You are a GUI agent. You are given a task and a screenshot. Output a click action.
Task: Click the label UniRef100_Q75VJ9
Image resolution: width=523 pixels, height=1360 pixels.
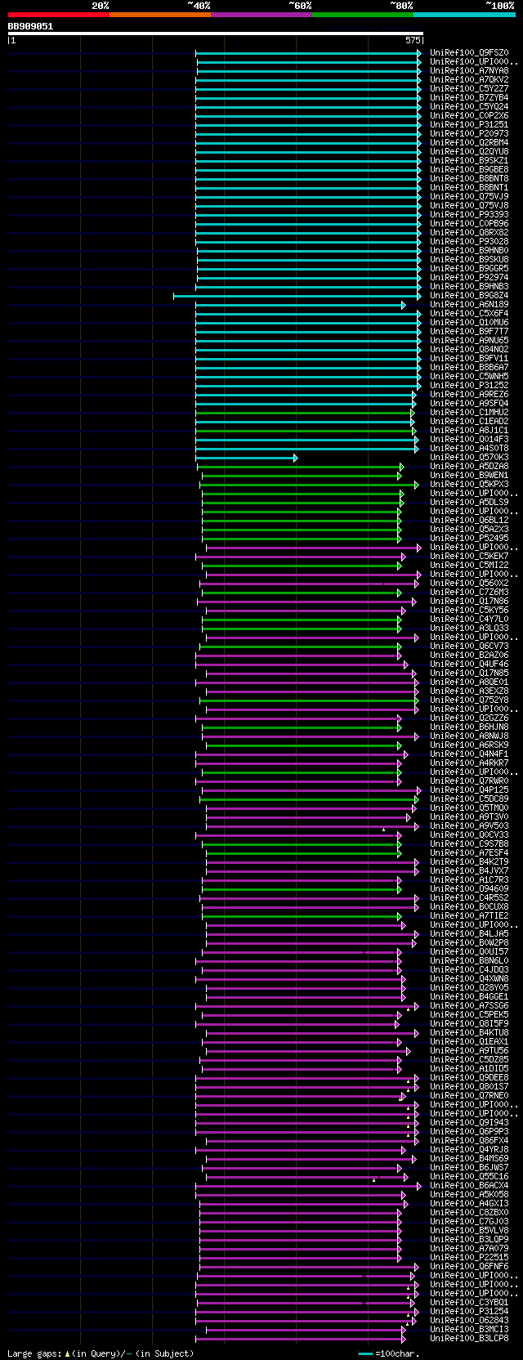469,196
